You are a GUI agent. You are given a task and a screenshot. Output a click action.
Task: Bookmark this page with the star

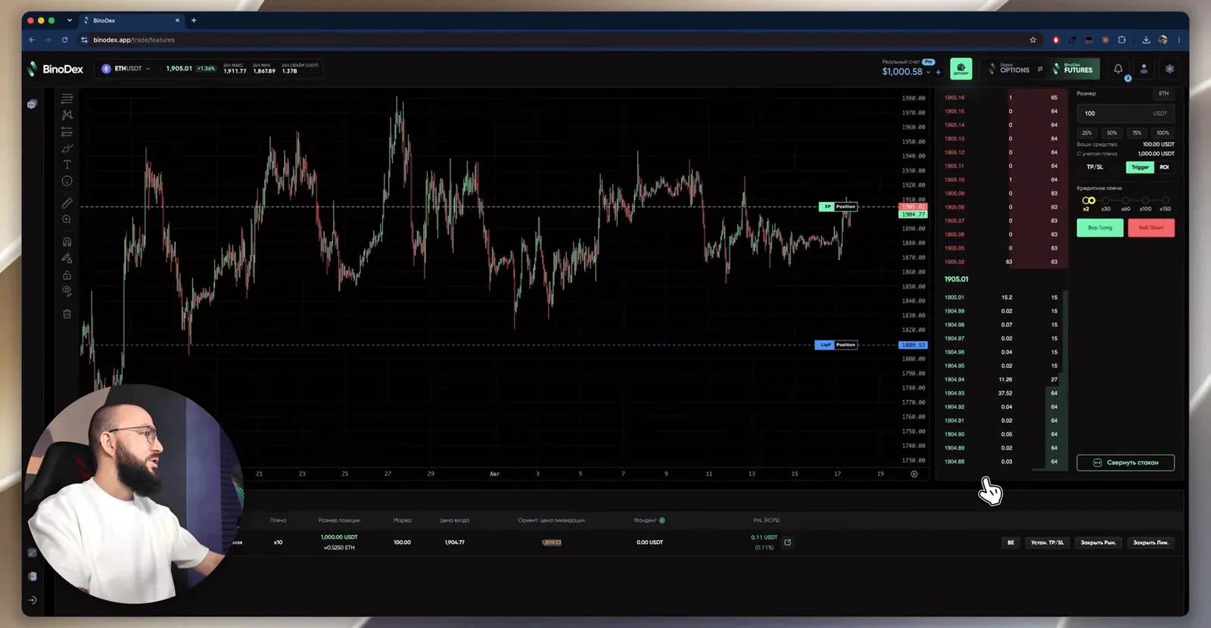point(1032,40)
